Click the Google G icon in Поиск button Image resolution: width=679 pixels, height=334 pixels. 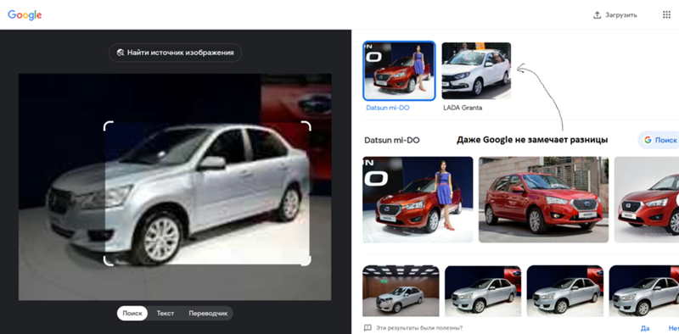coord(648,140)
